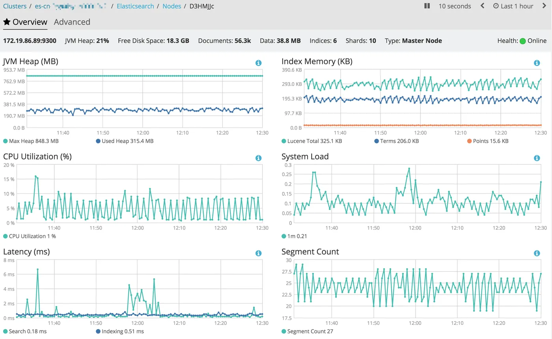This screenshot has height=339, width=552.
Task: Select the Overview tab
Action: pos(25,22)
